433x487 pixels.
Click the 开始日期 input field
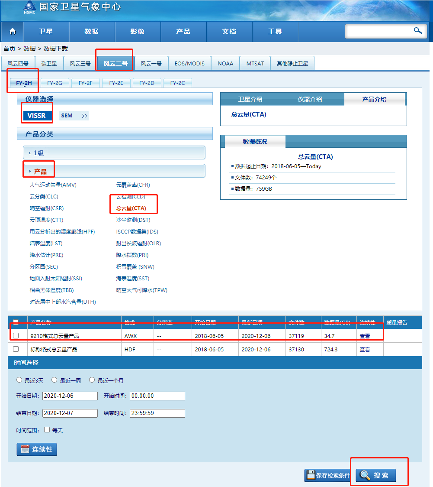pyautogui.click(x=70, y=396)
